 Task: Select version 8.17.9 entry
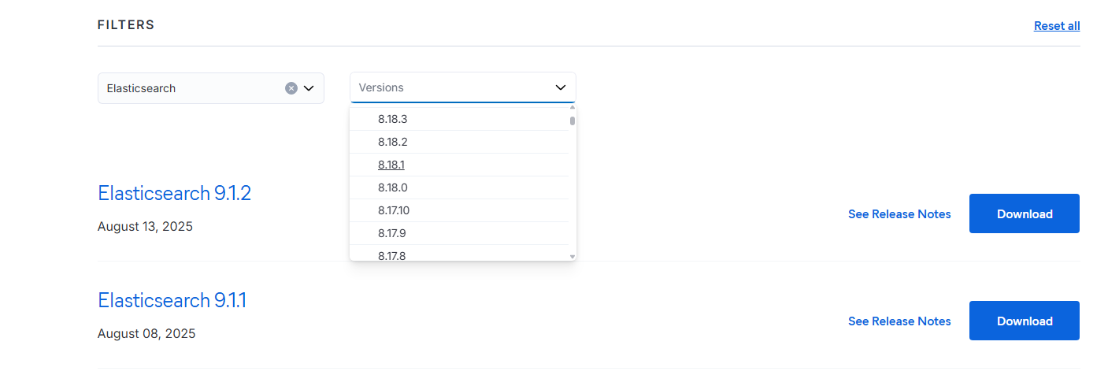[392, 234]
